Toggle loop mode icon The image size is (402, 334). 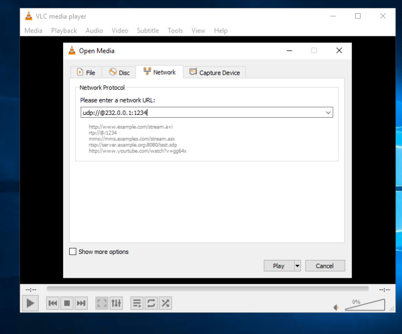151,303
